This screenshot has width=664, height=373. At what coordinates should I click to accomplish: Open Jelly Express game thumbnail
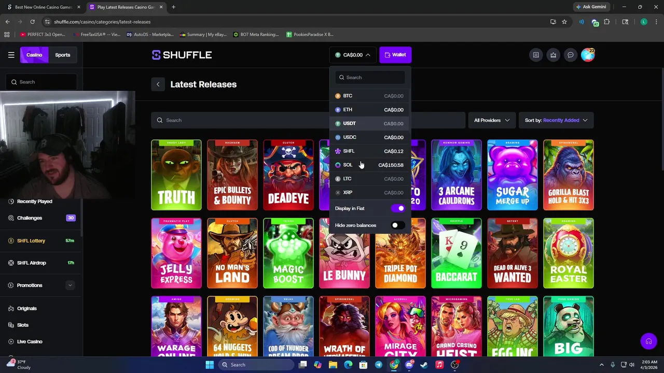176,253
